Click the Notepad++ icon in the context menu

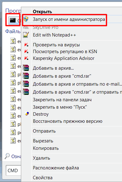(x=26, y=35)
